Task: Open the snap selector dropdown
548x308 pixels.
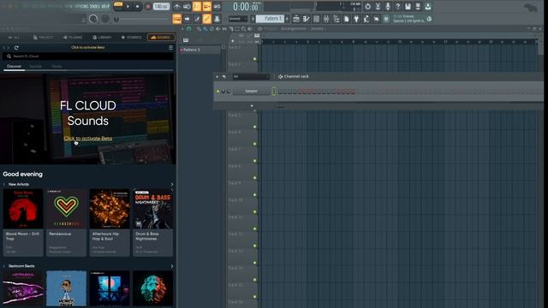Action: point(238,19)
